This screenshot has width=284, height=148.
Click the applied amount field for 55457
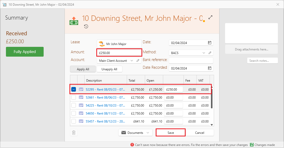[173, 121]
